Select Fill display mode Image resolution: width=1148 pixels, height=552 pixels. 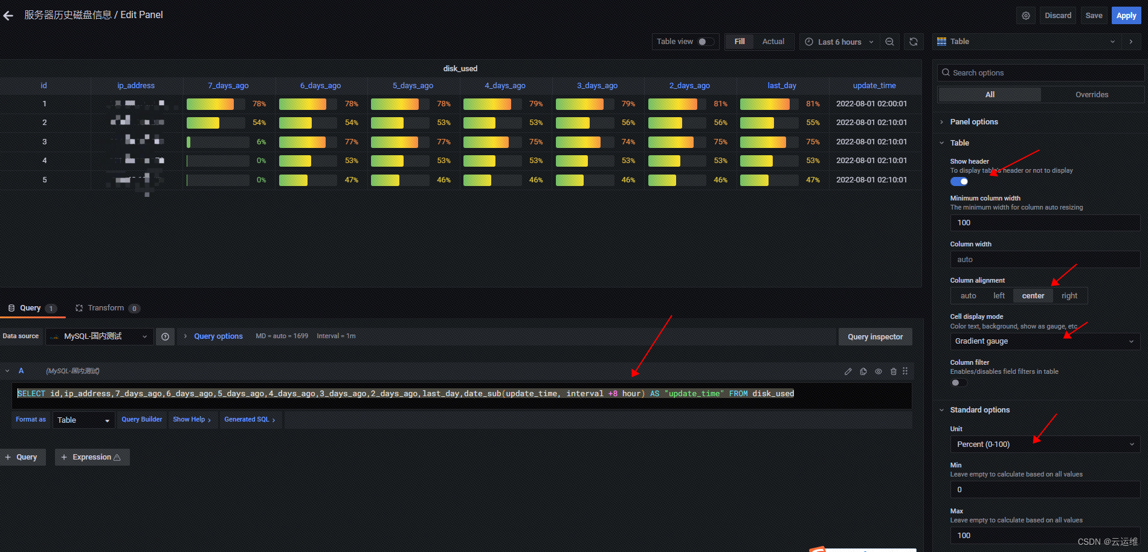[x=740, y=42]
